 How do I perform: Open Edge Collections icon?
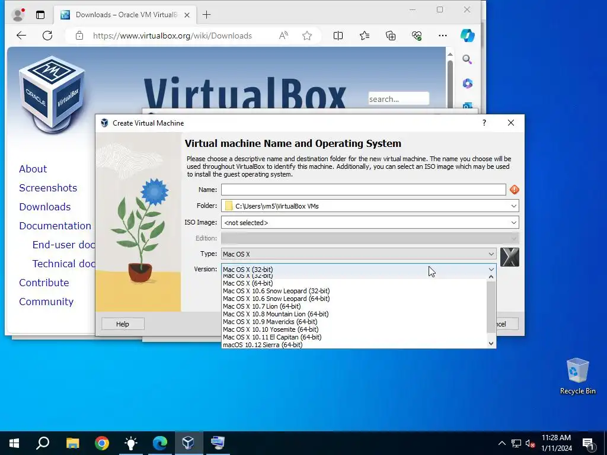[391, 36]
